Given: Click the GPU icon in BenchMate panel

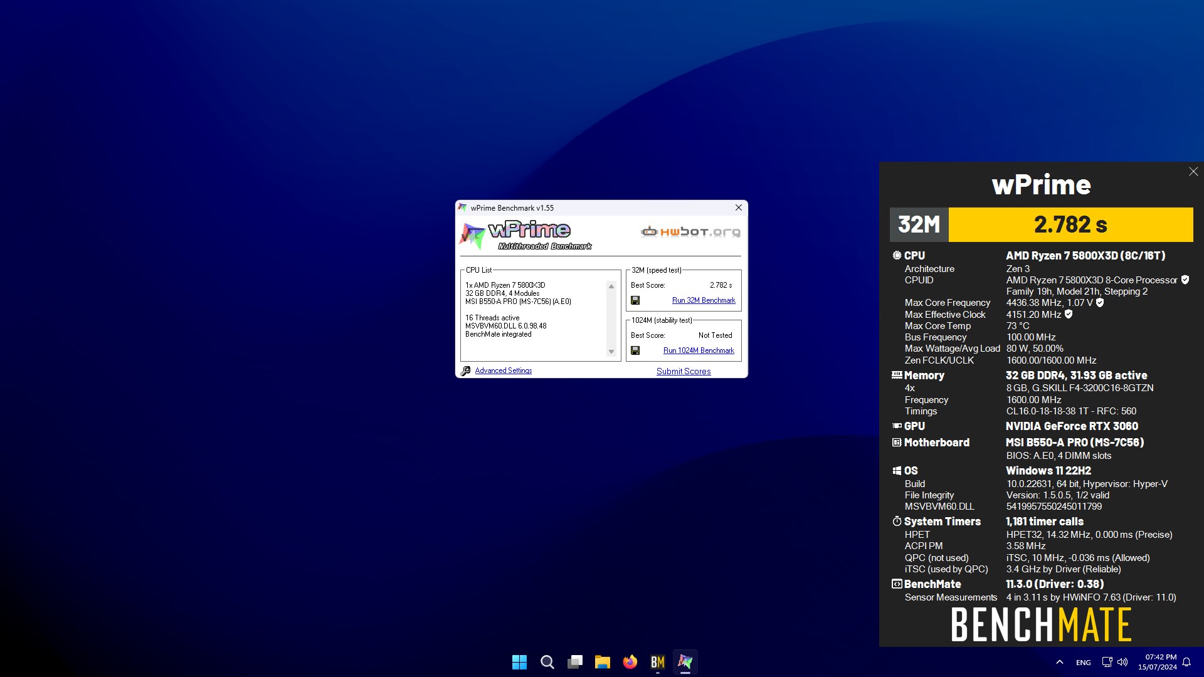Looking at the screenshot, I should click(x=897, y=426).
